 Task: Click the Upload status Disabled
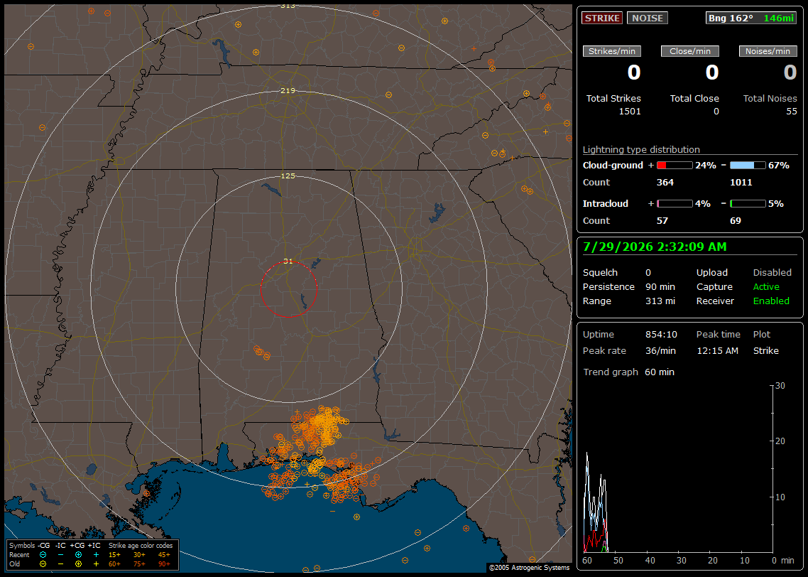(772, 273)
